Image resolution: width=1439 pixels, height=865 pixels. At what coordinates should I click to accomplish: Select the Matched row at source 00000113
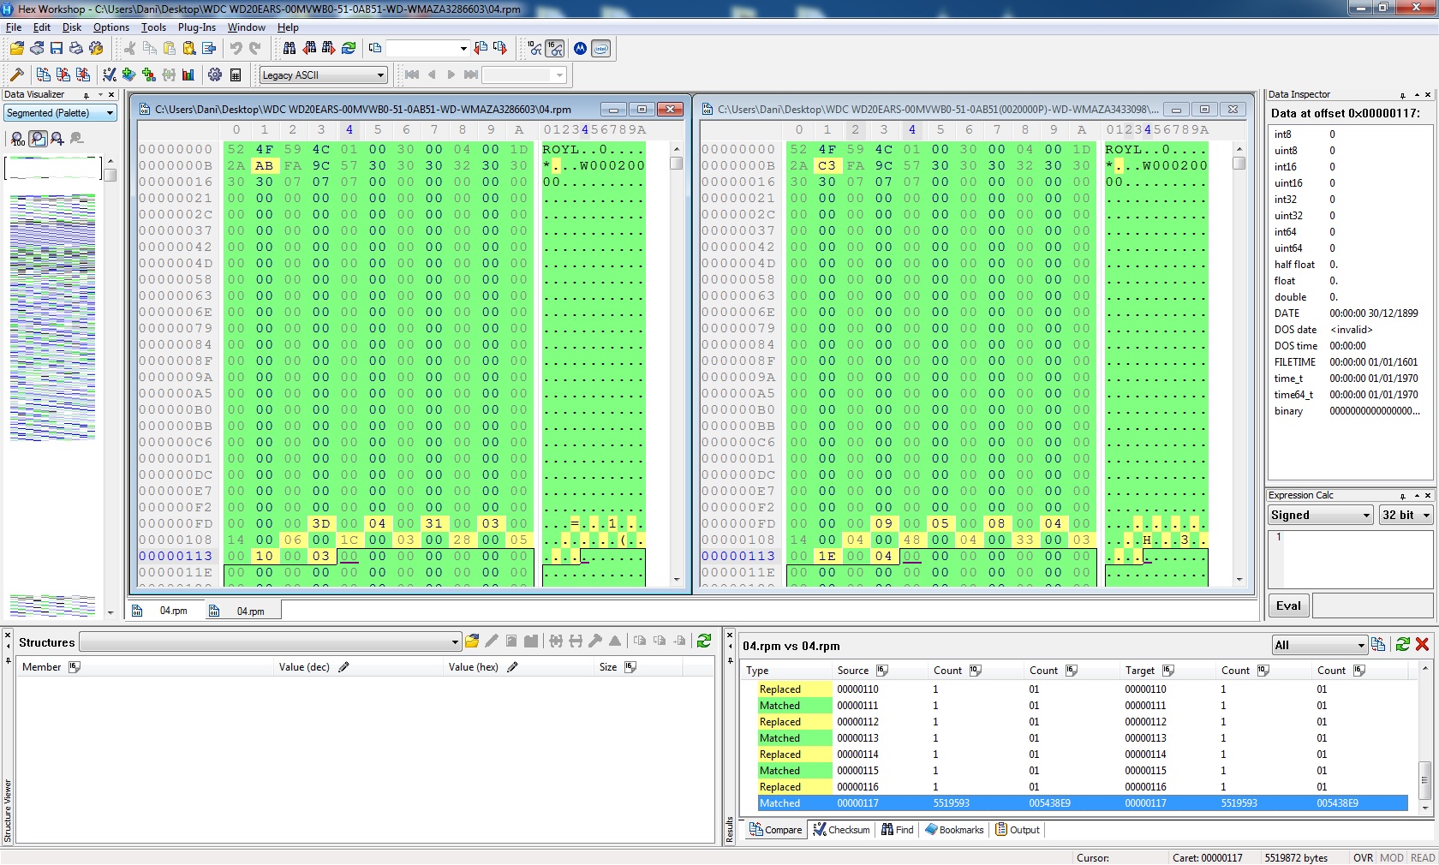pyautogui.click(x=1083, y=738)
